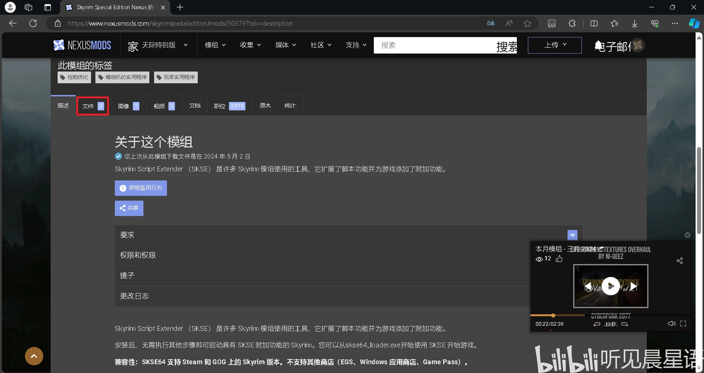The height and width of the screenshot is (373, 704).
Task: Click the browser address bar URL
Action: (181, 24)
